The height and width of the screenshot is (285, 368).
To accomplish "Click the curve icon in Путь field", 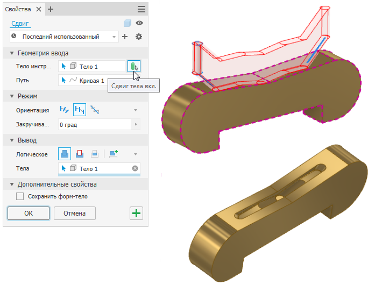I will (x=73, y=80).
